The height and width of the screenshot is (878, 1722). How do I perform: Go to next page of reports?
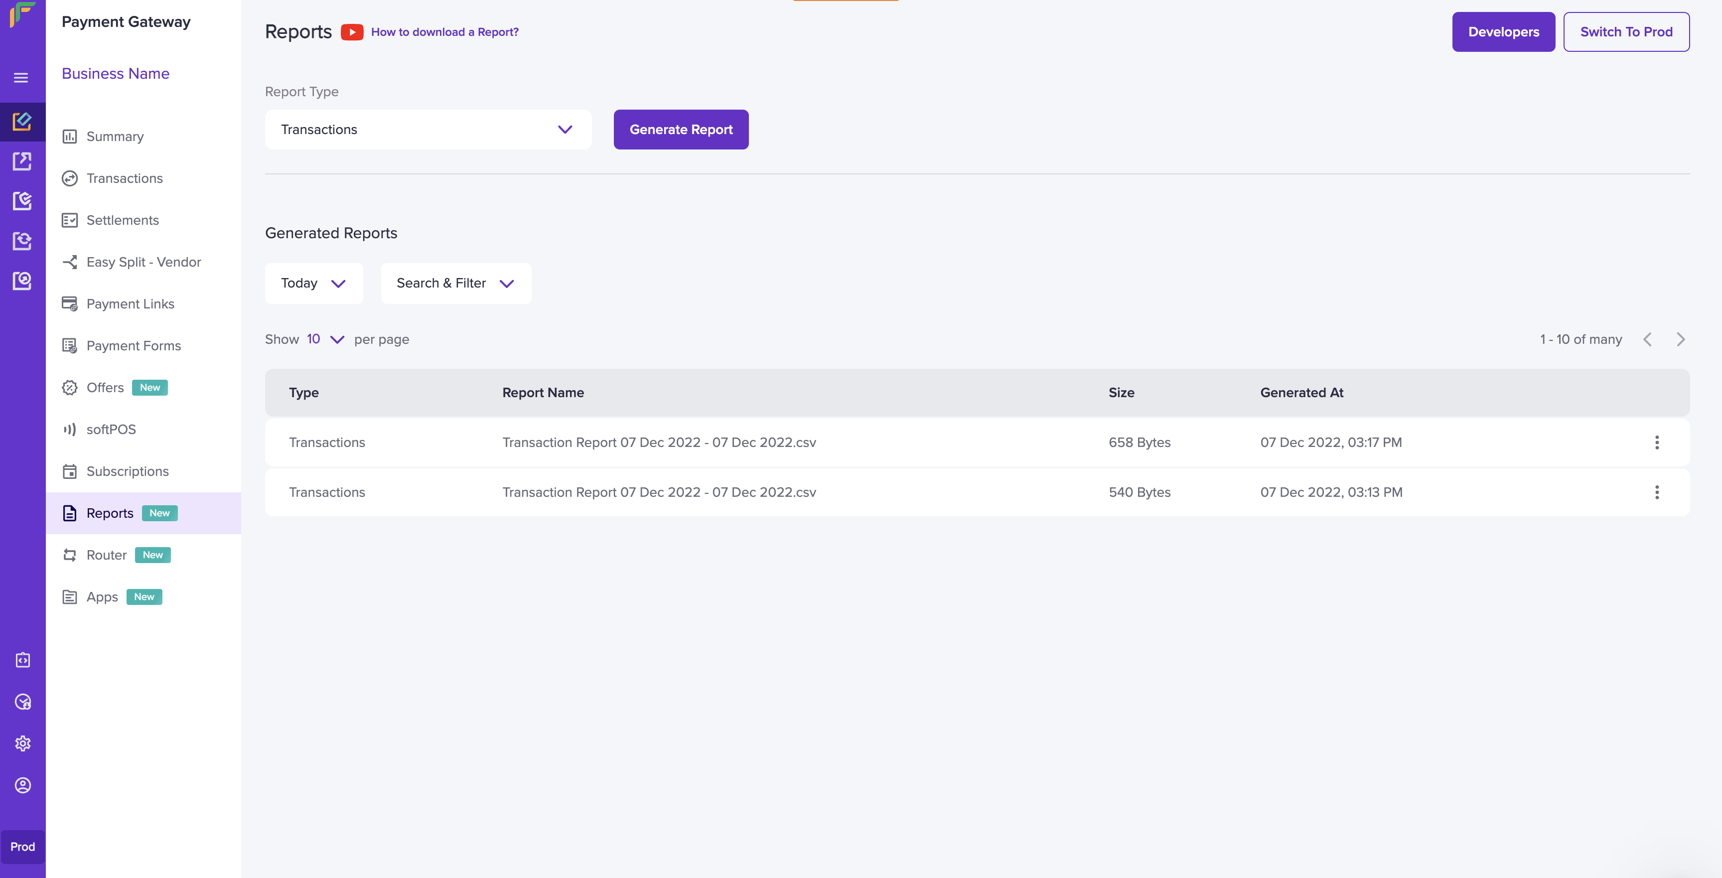click(x=1681, y=339)
